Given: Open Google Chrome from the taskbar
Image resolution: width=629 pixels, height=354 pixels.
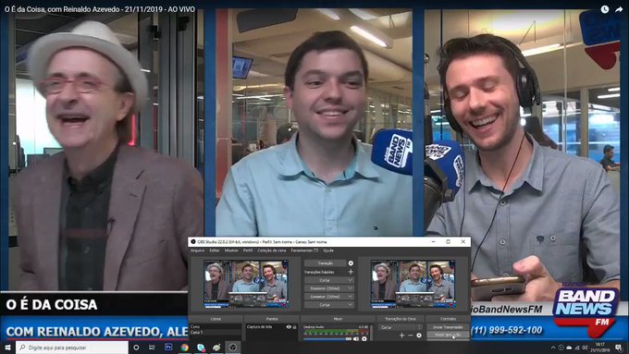Looking at the screenshot, I should (x=184, y=348).
